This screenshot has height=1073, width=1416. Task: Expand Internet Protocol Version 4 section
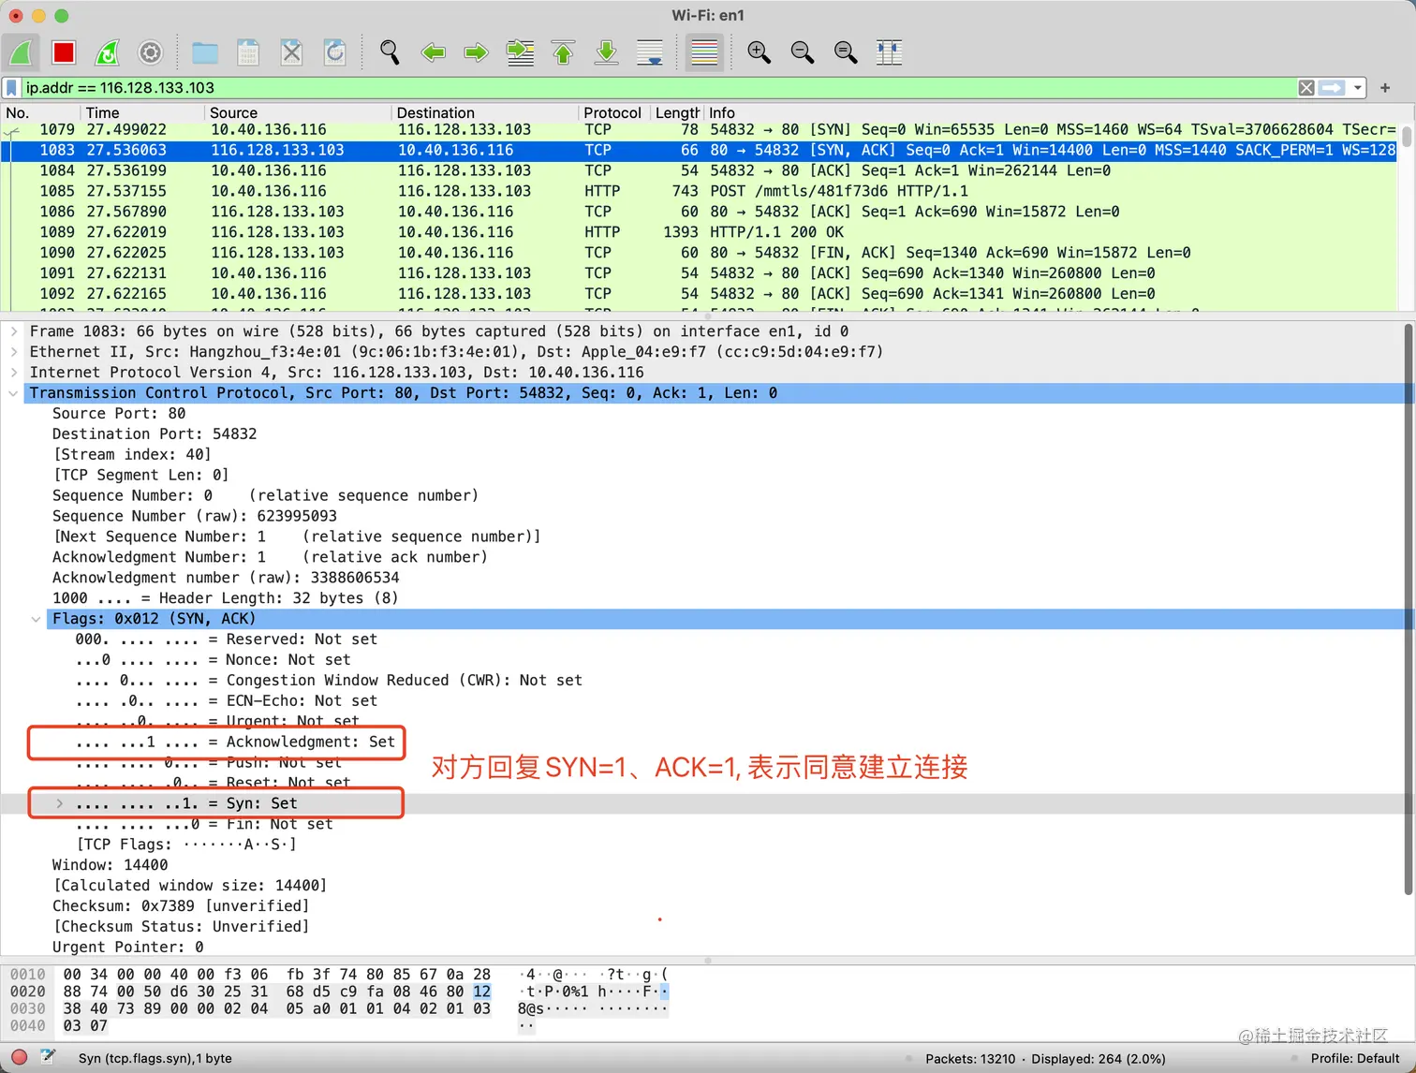click(x=13, y=373)
